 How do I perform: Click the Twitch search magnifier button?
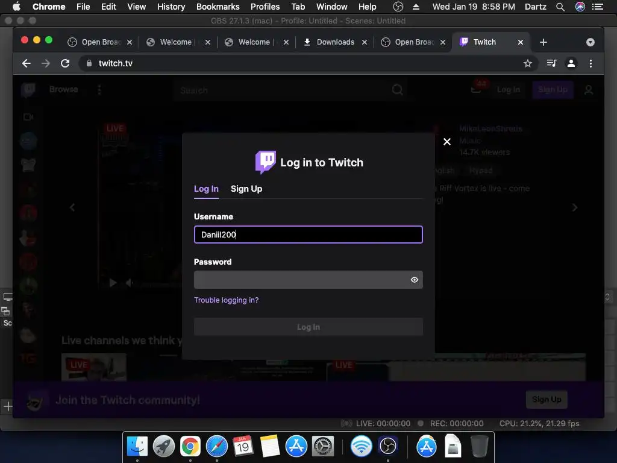[398, 90]
